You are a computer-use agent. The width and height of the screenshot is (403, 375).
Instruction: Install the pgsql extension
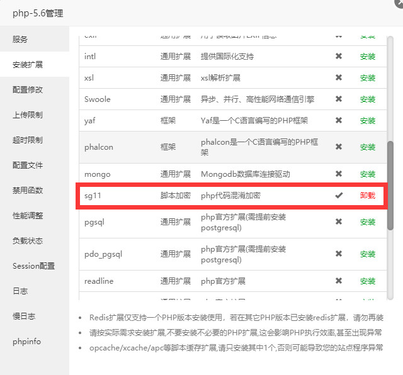click(367, 222)
